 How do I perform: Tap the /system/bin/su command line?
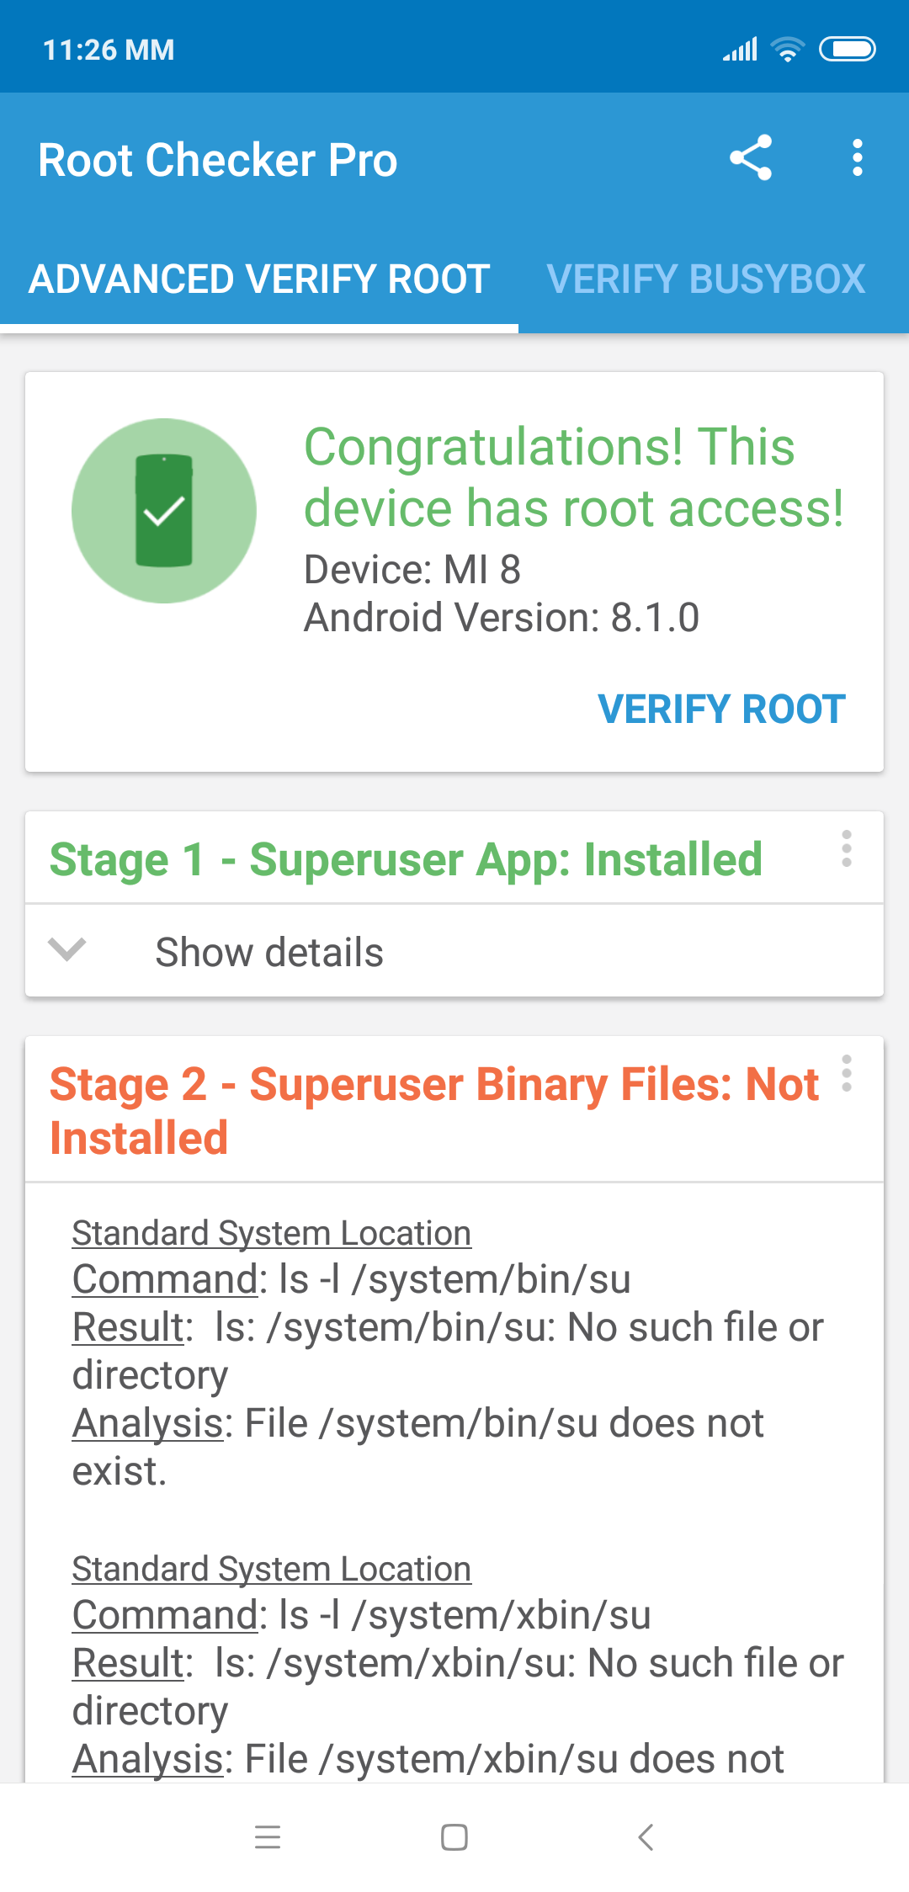pyautogui.click(x=352, y=1280)
